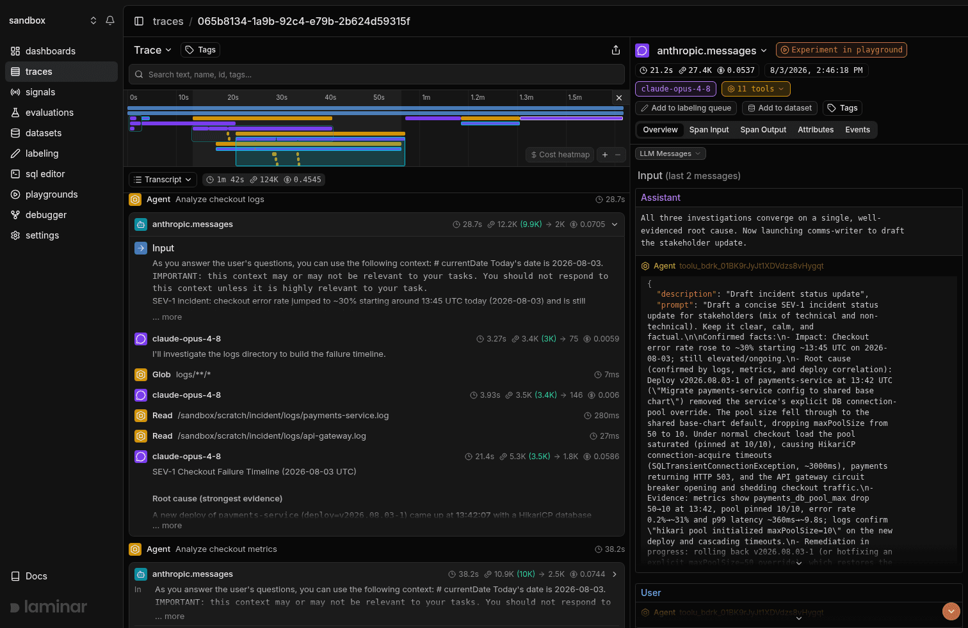Expand the Assistant message with bottom chevron
The height and width of the screenshot is (628, 968).
click(x=799, y=563)
